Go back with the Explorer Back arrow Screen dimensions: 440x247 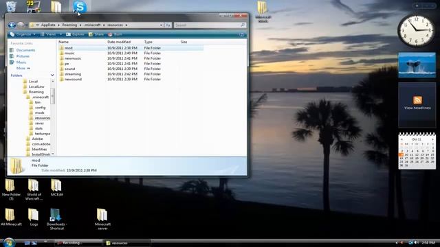click(12, 25)
